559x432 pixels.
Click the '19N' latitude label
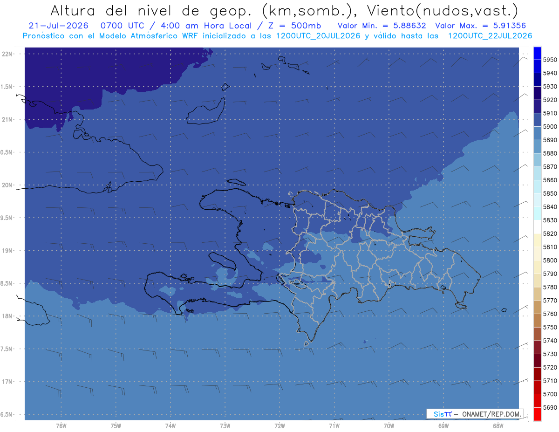[x=7, y=250]
